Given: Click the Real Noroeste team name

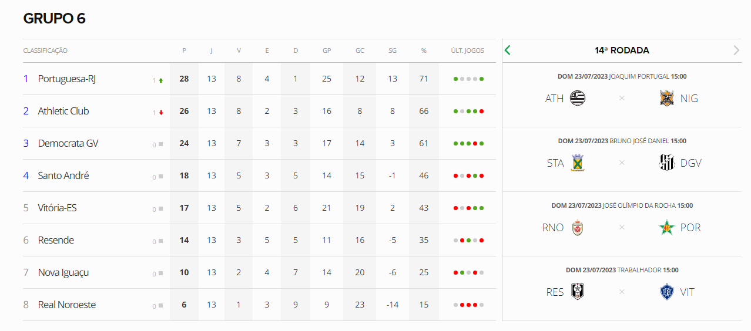Looking at the screenshot, I should pos(67,305).
